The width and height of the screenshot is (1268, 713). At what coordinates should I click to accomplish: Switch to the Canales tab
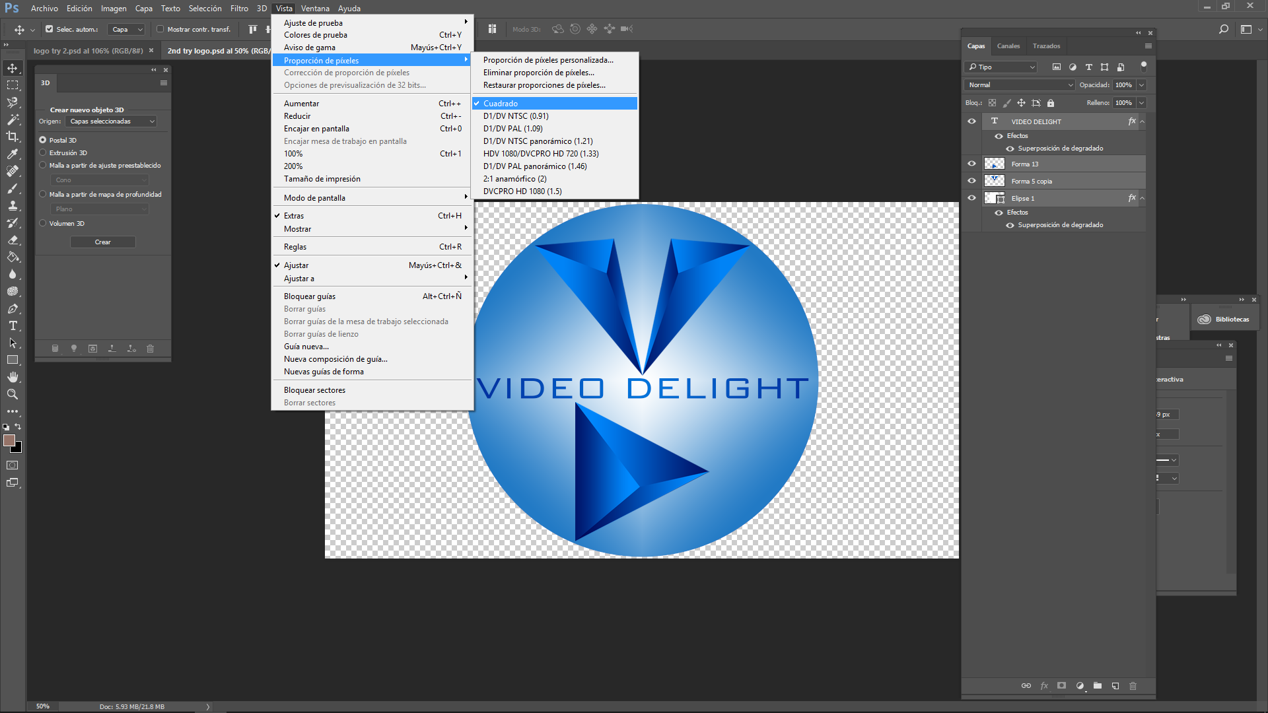click(1008, 46)
